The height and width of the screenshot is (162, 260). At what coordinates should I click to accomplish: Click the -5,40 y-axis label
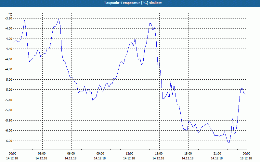click(9, 100)
